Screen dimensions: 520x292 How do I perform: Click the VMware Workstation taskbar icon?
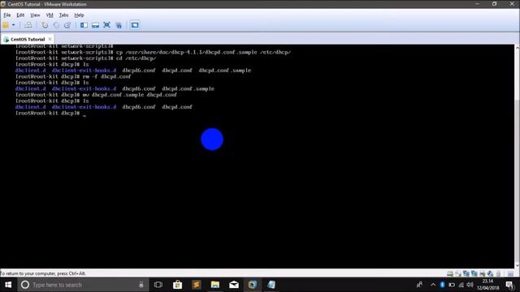point(253,285)
